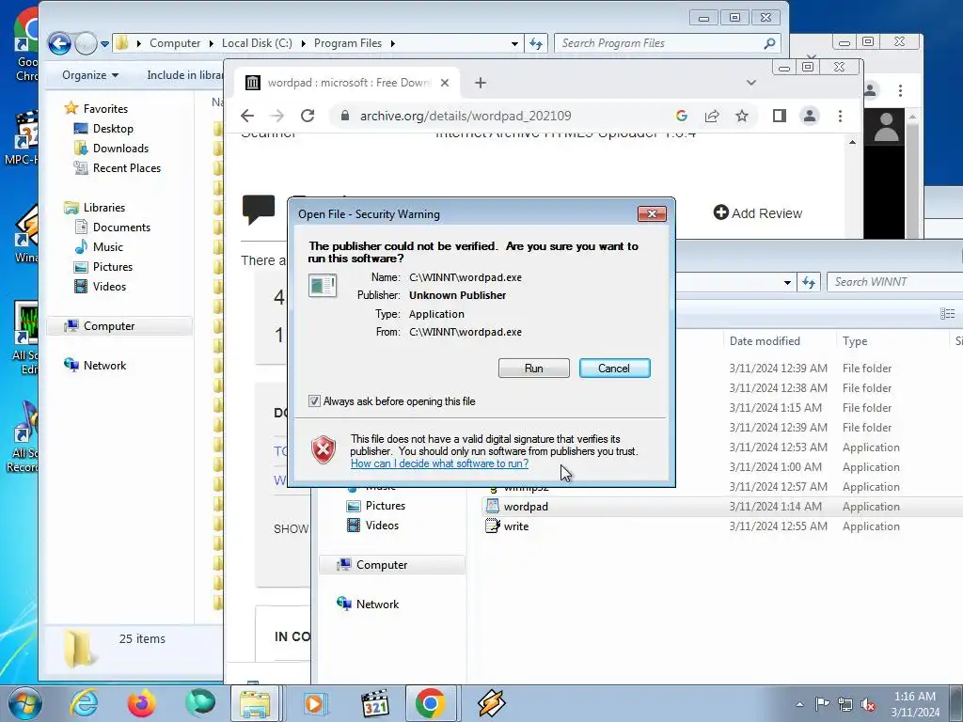Viewport: 963px width, 722px height.
Task: Select Videos in WINNT sidebar
Action: pos(382,526)
